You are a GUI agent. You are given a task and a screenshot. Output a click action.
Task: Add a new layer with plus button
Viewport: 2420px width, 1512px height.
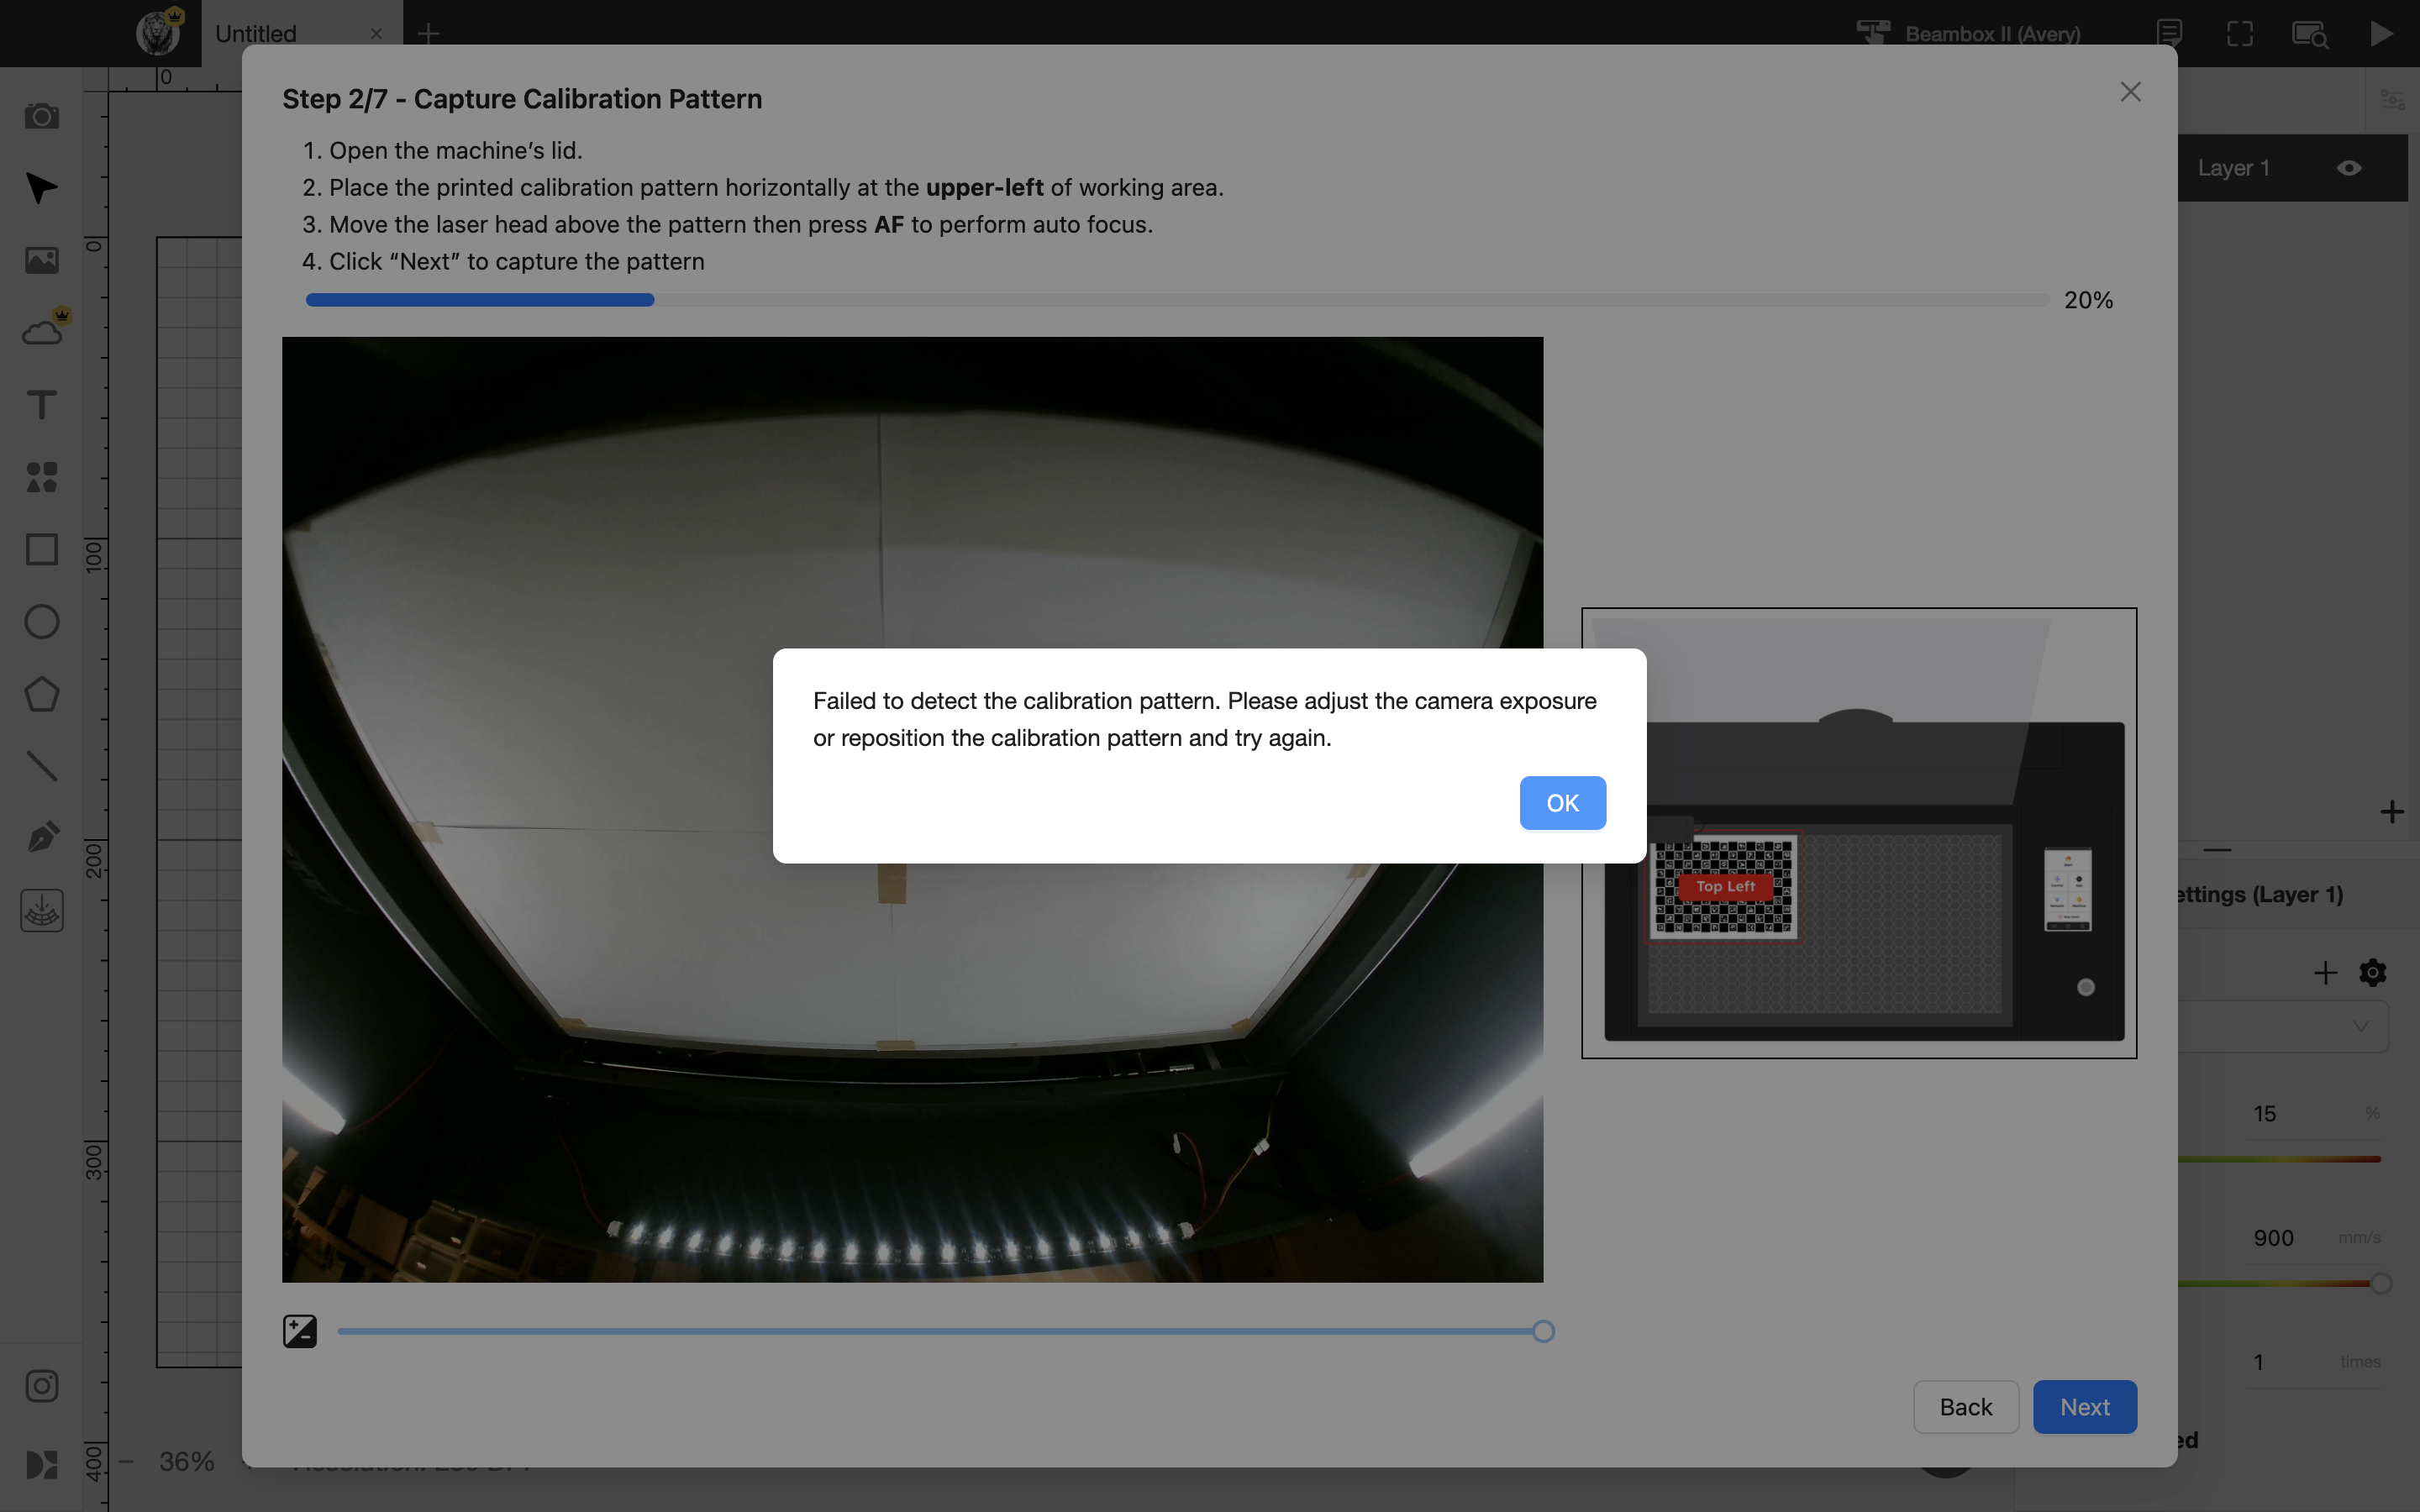click(2391, 811)
